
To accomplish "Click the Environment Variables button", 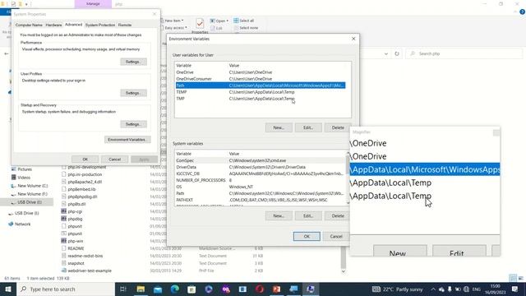I will tap(127, 140).
